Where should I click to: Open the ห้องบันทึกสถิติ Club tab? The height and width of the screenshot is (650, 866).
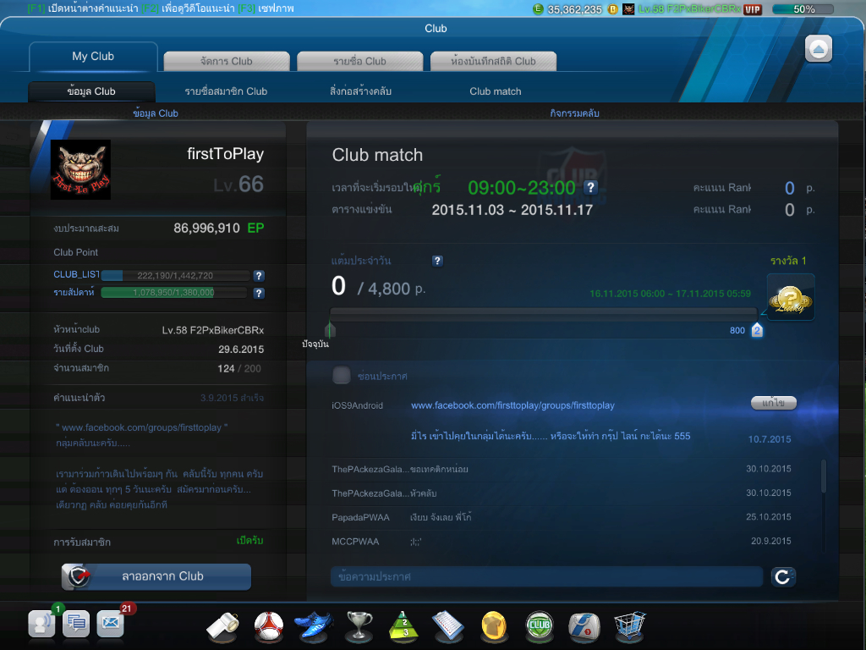click(493, 61)
